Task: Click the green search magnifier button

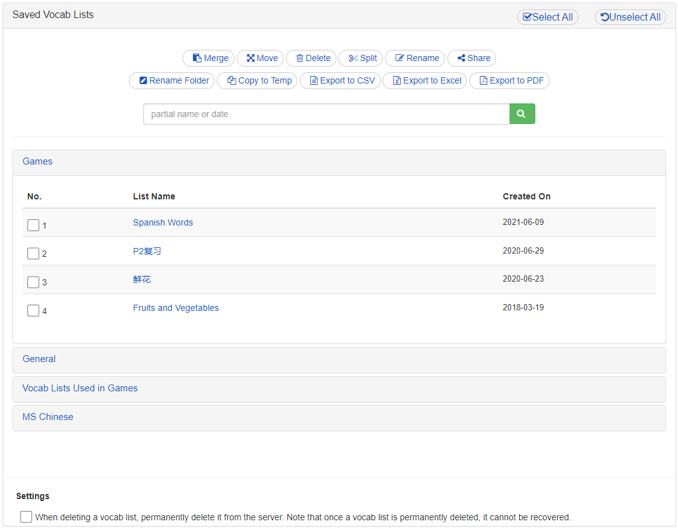Action: tap(522, 114)
